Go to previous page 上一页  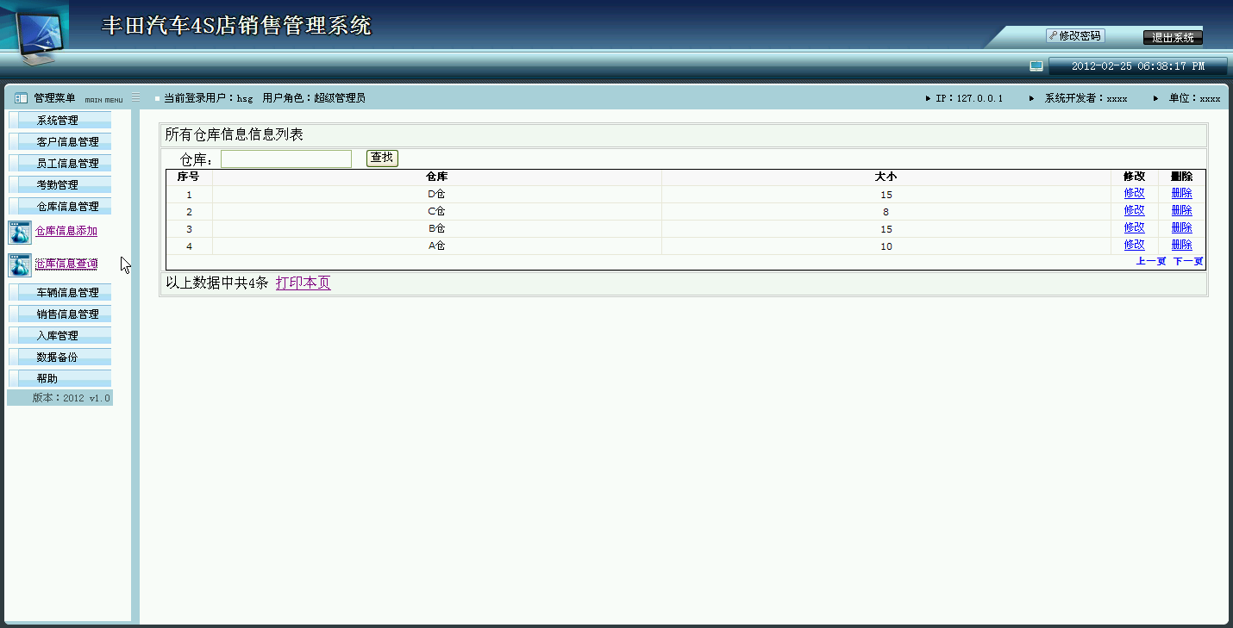pos(1151,261)
